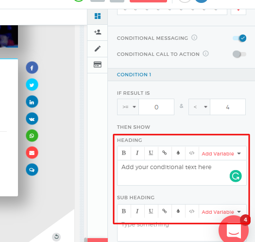The height and width of the screenshot is (242, 255).
Task: Open the layout dashboard sidebar tab
Action: click(x=98, y=16)
